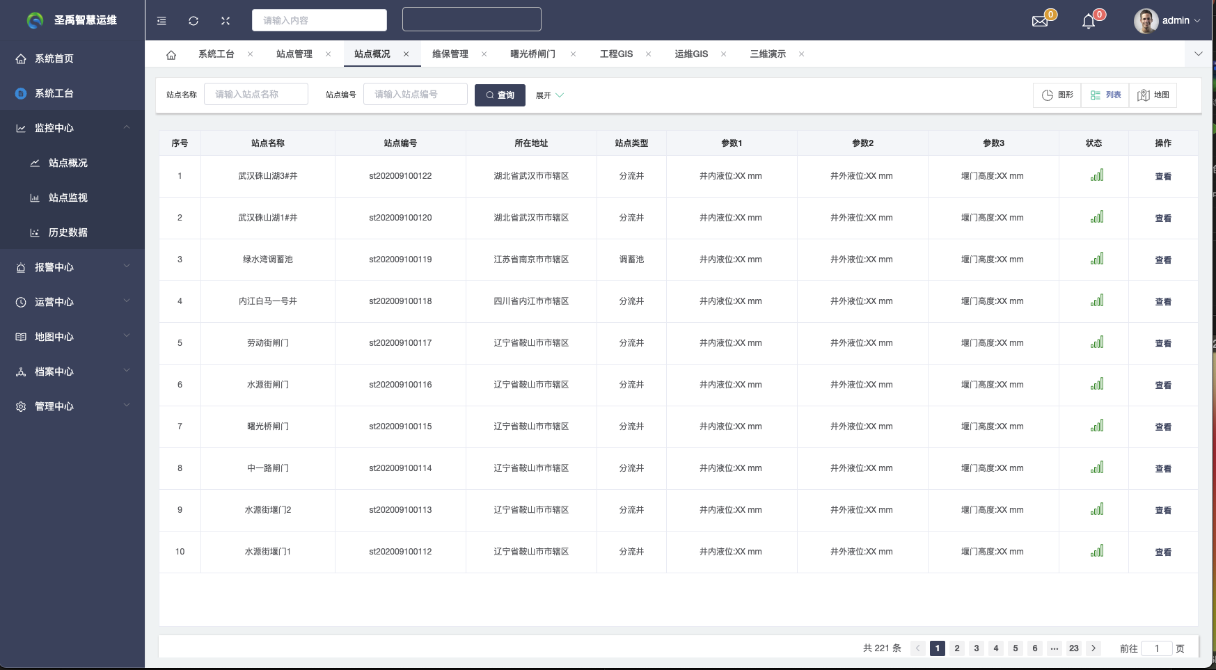Click the sidebar collapse menu icon
This screenshot has height=670, width=1216.
pyautogui.click(x=161, y=21)
